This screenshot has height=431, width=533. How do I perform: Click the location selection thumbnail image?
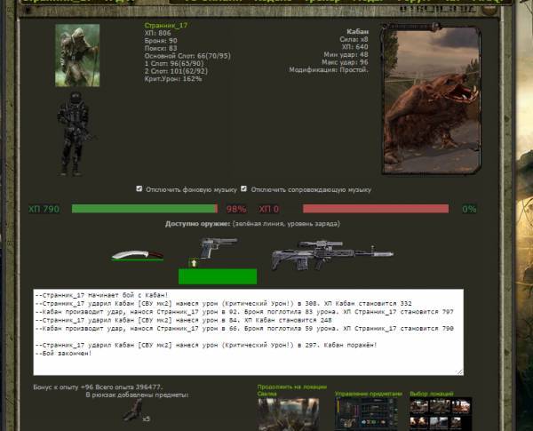point(434,414)
